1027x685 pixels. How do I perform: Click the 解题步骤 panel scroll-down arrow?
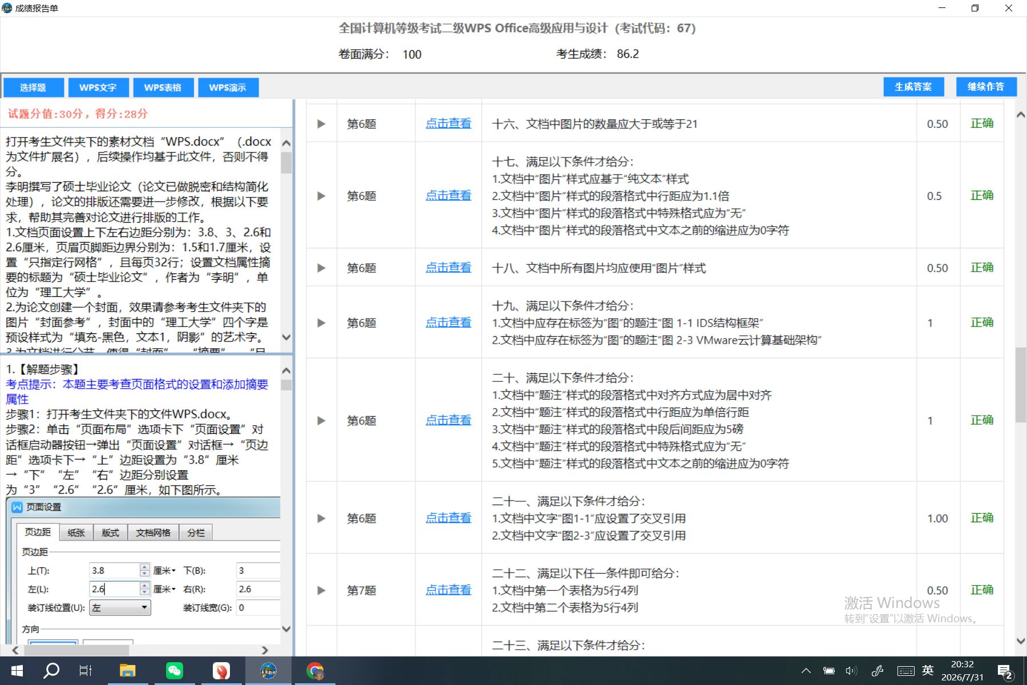click(x=286, y=628)
